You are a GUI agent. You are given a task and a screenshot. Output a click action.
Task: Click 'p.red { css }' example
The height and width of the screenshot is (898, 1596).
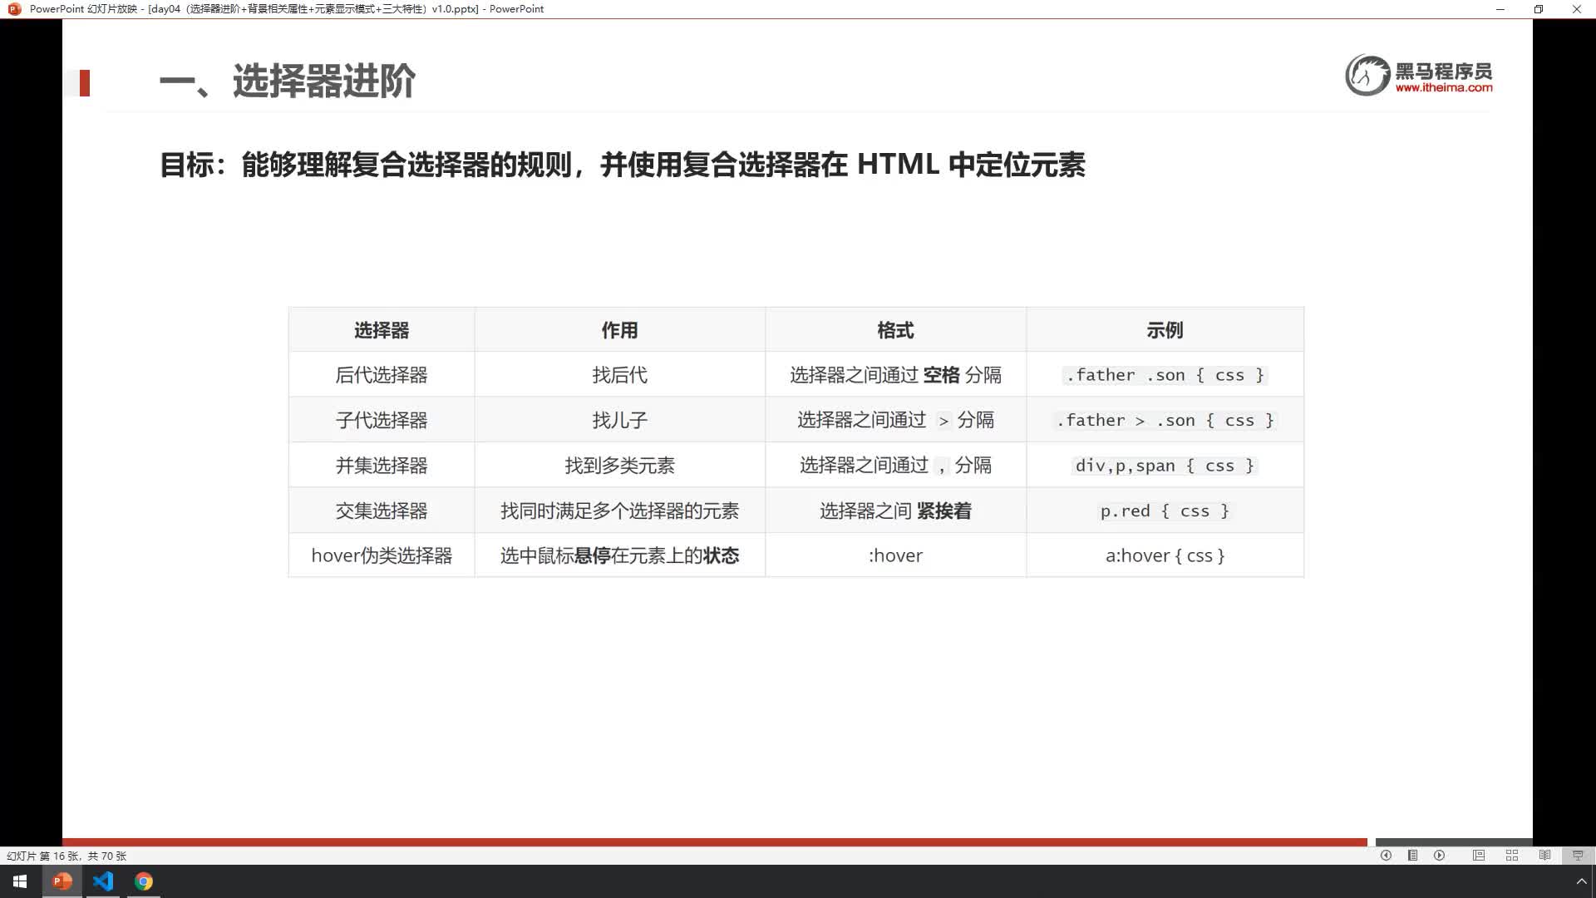point(1165,511)
